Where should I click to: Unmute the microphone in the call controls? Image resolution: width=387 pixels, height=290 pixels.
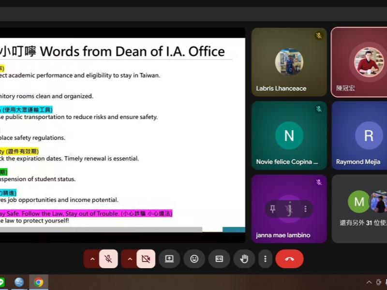108,259
